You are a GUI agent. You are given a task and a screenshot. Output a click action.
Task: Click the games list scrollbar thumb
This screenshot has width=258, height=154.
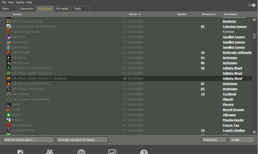[254, 36]
